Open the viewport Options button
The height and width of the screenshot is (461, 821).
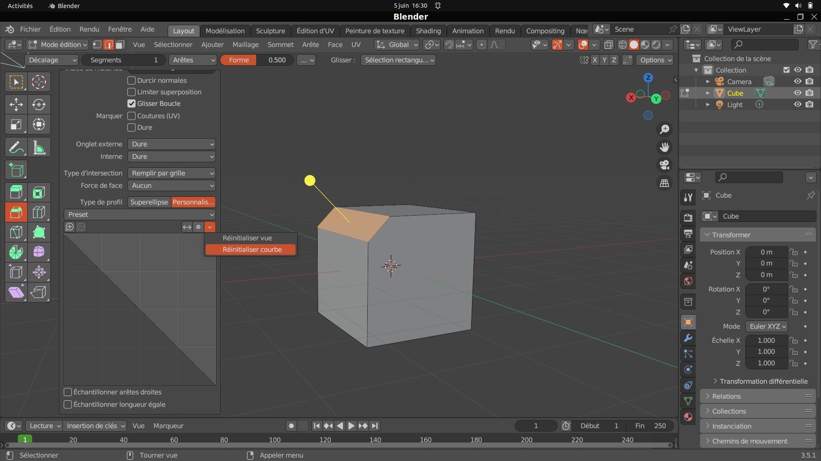[656, 60]
